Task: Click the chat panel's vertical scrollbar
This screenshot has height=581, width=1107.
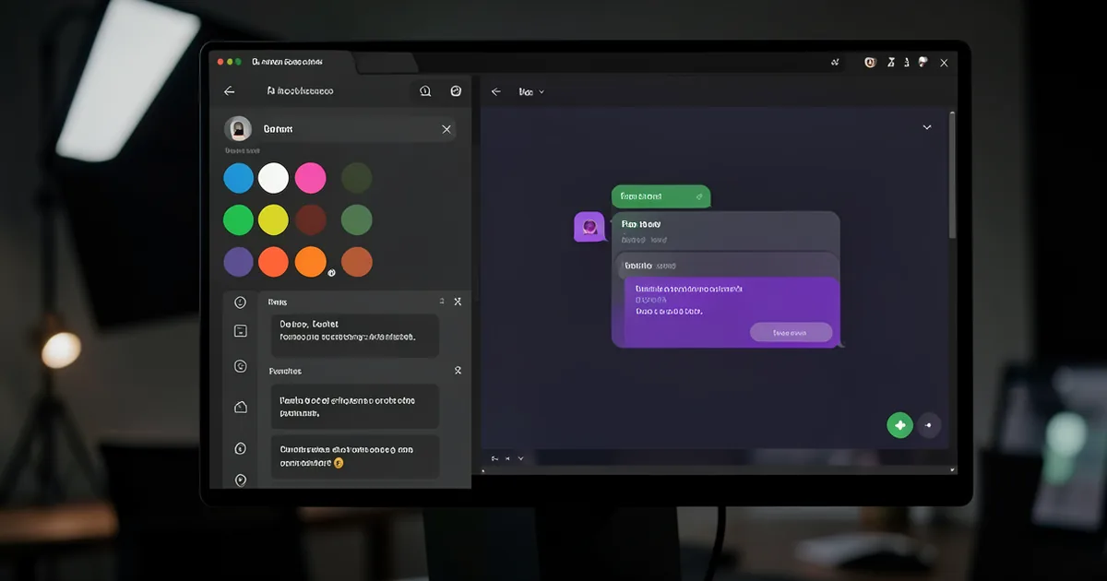Action: pos(952,175)
